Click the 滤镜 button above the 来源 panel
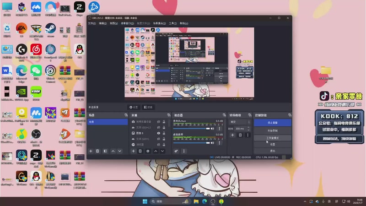This screenshot has height=206, width=366. point(148,107)
